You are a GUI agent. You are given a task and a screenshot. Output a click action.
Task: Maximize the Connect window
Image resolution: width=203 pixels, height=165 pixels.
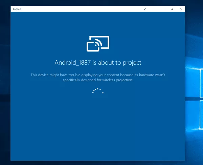click(172, 9)
